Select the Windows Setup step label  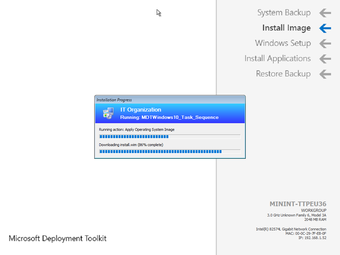click(x=283, y=43)
